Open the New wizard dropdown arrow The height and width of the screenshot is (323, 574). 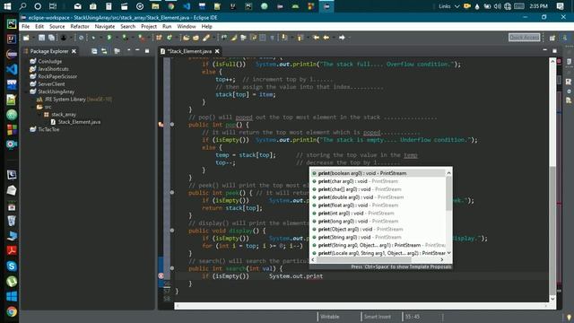pyautogui.click(x=33, y=38)
